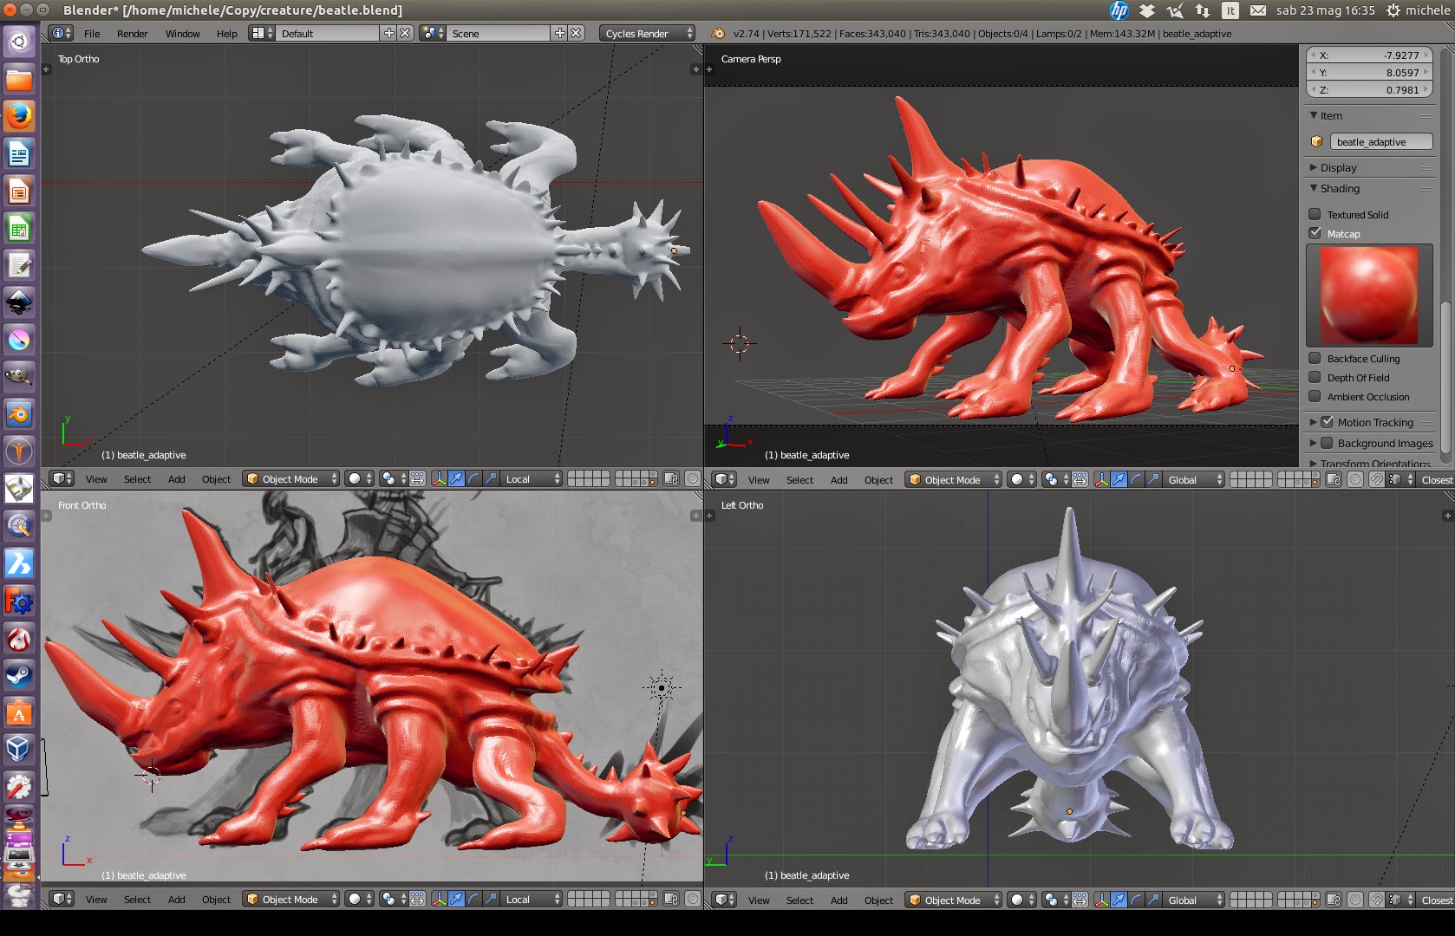This screenshot has height=936, width=1455.
Task: Click the pivot point icon in Left Ortho header
Action: [1054, 900]
